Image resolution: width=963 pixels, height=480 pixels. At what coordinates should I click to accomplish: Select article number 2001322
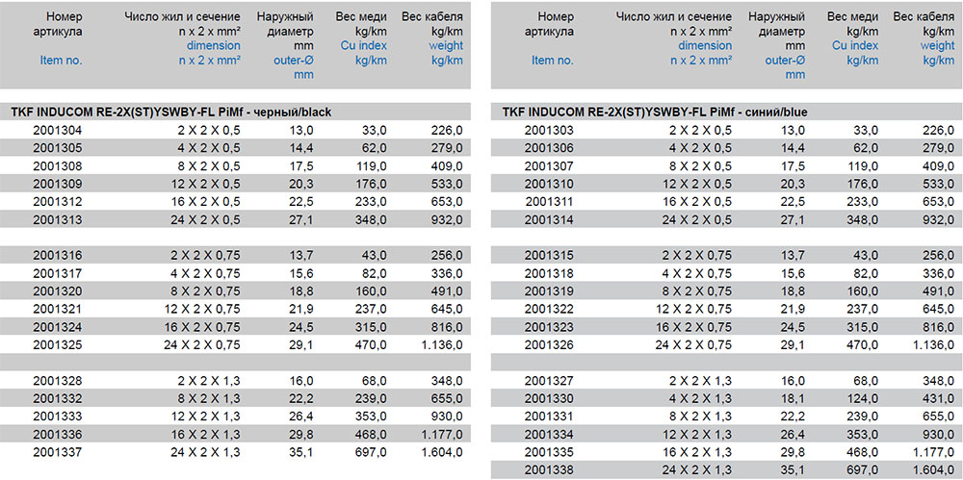click(549, 309)
